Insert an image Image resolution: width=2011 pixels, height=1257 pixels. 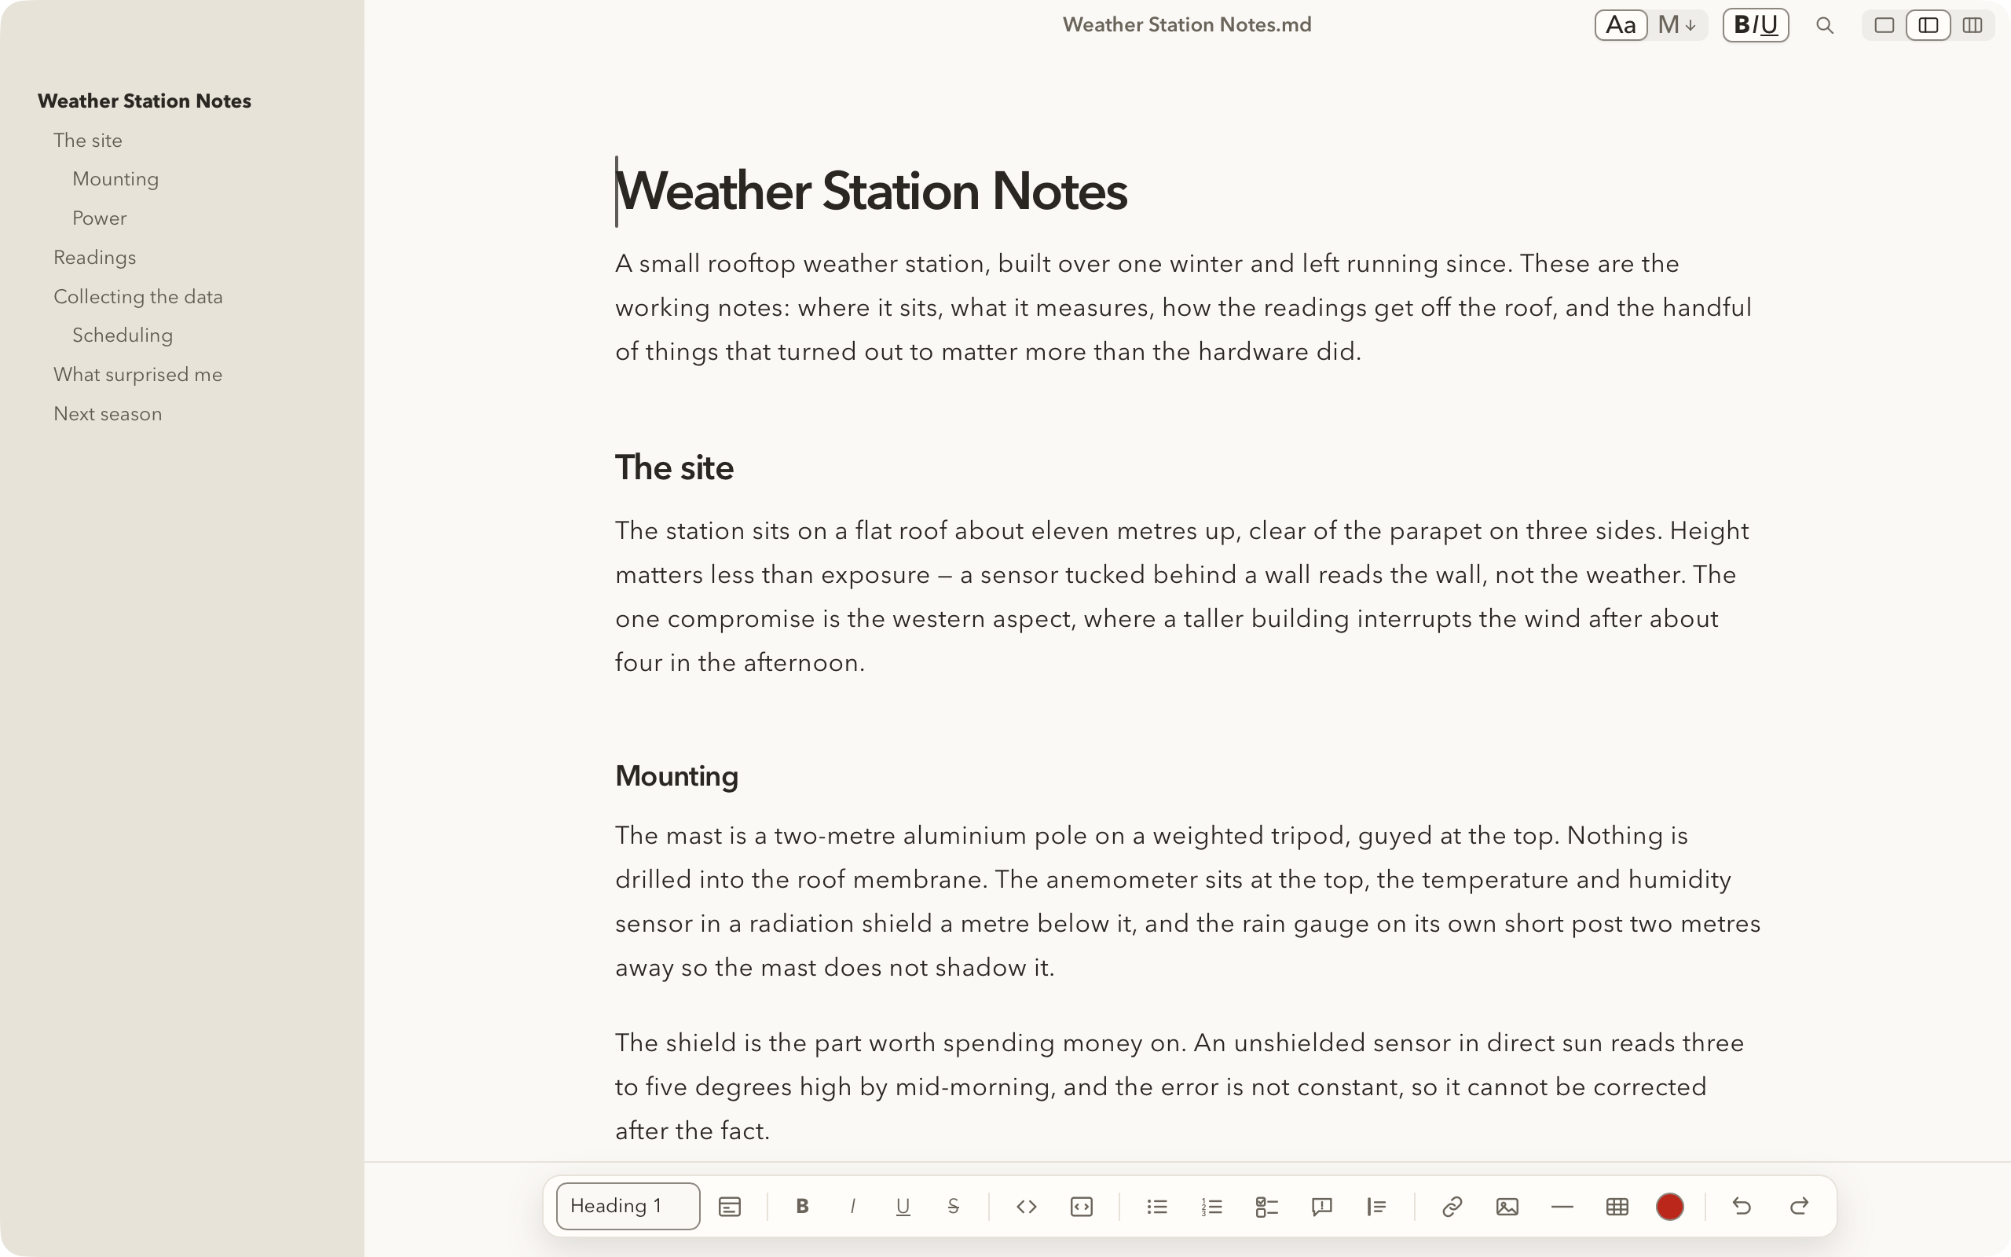[x=1507, y=1206]
